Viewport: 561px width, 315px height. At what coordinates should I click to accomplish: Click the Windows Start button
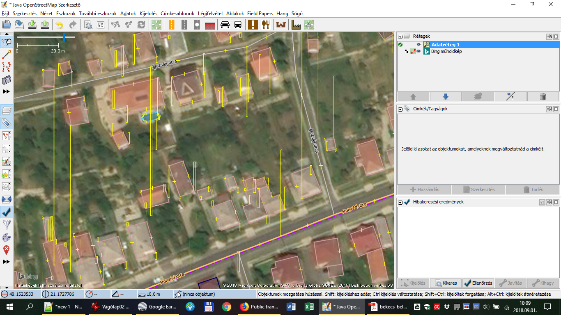9,306
